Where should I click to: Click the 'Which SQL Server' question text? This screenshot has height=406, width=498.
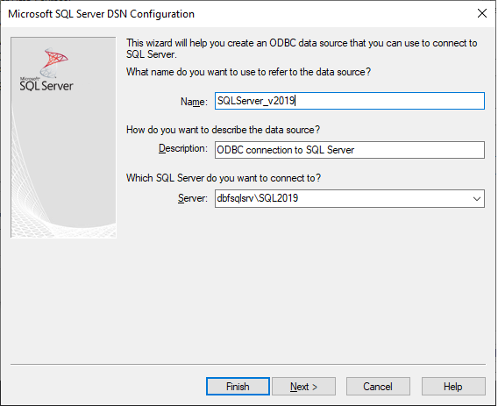224,178
